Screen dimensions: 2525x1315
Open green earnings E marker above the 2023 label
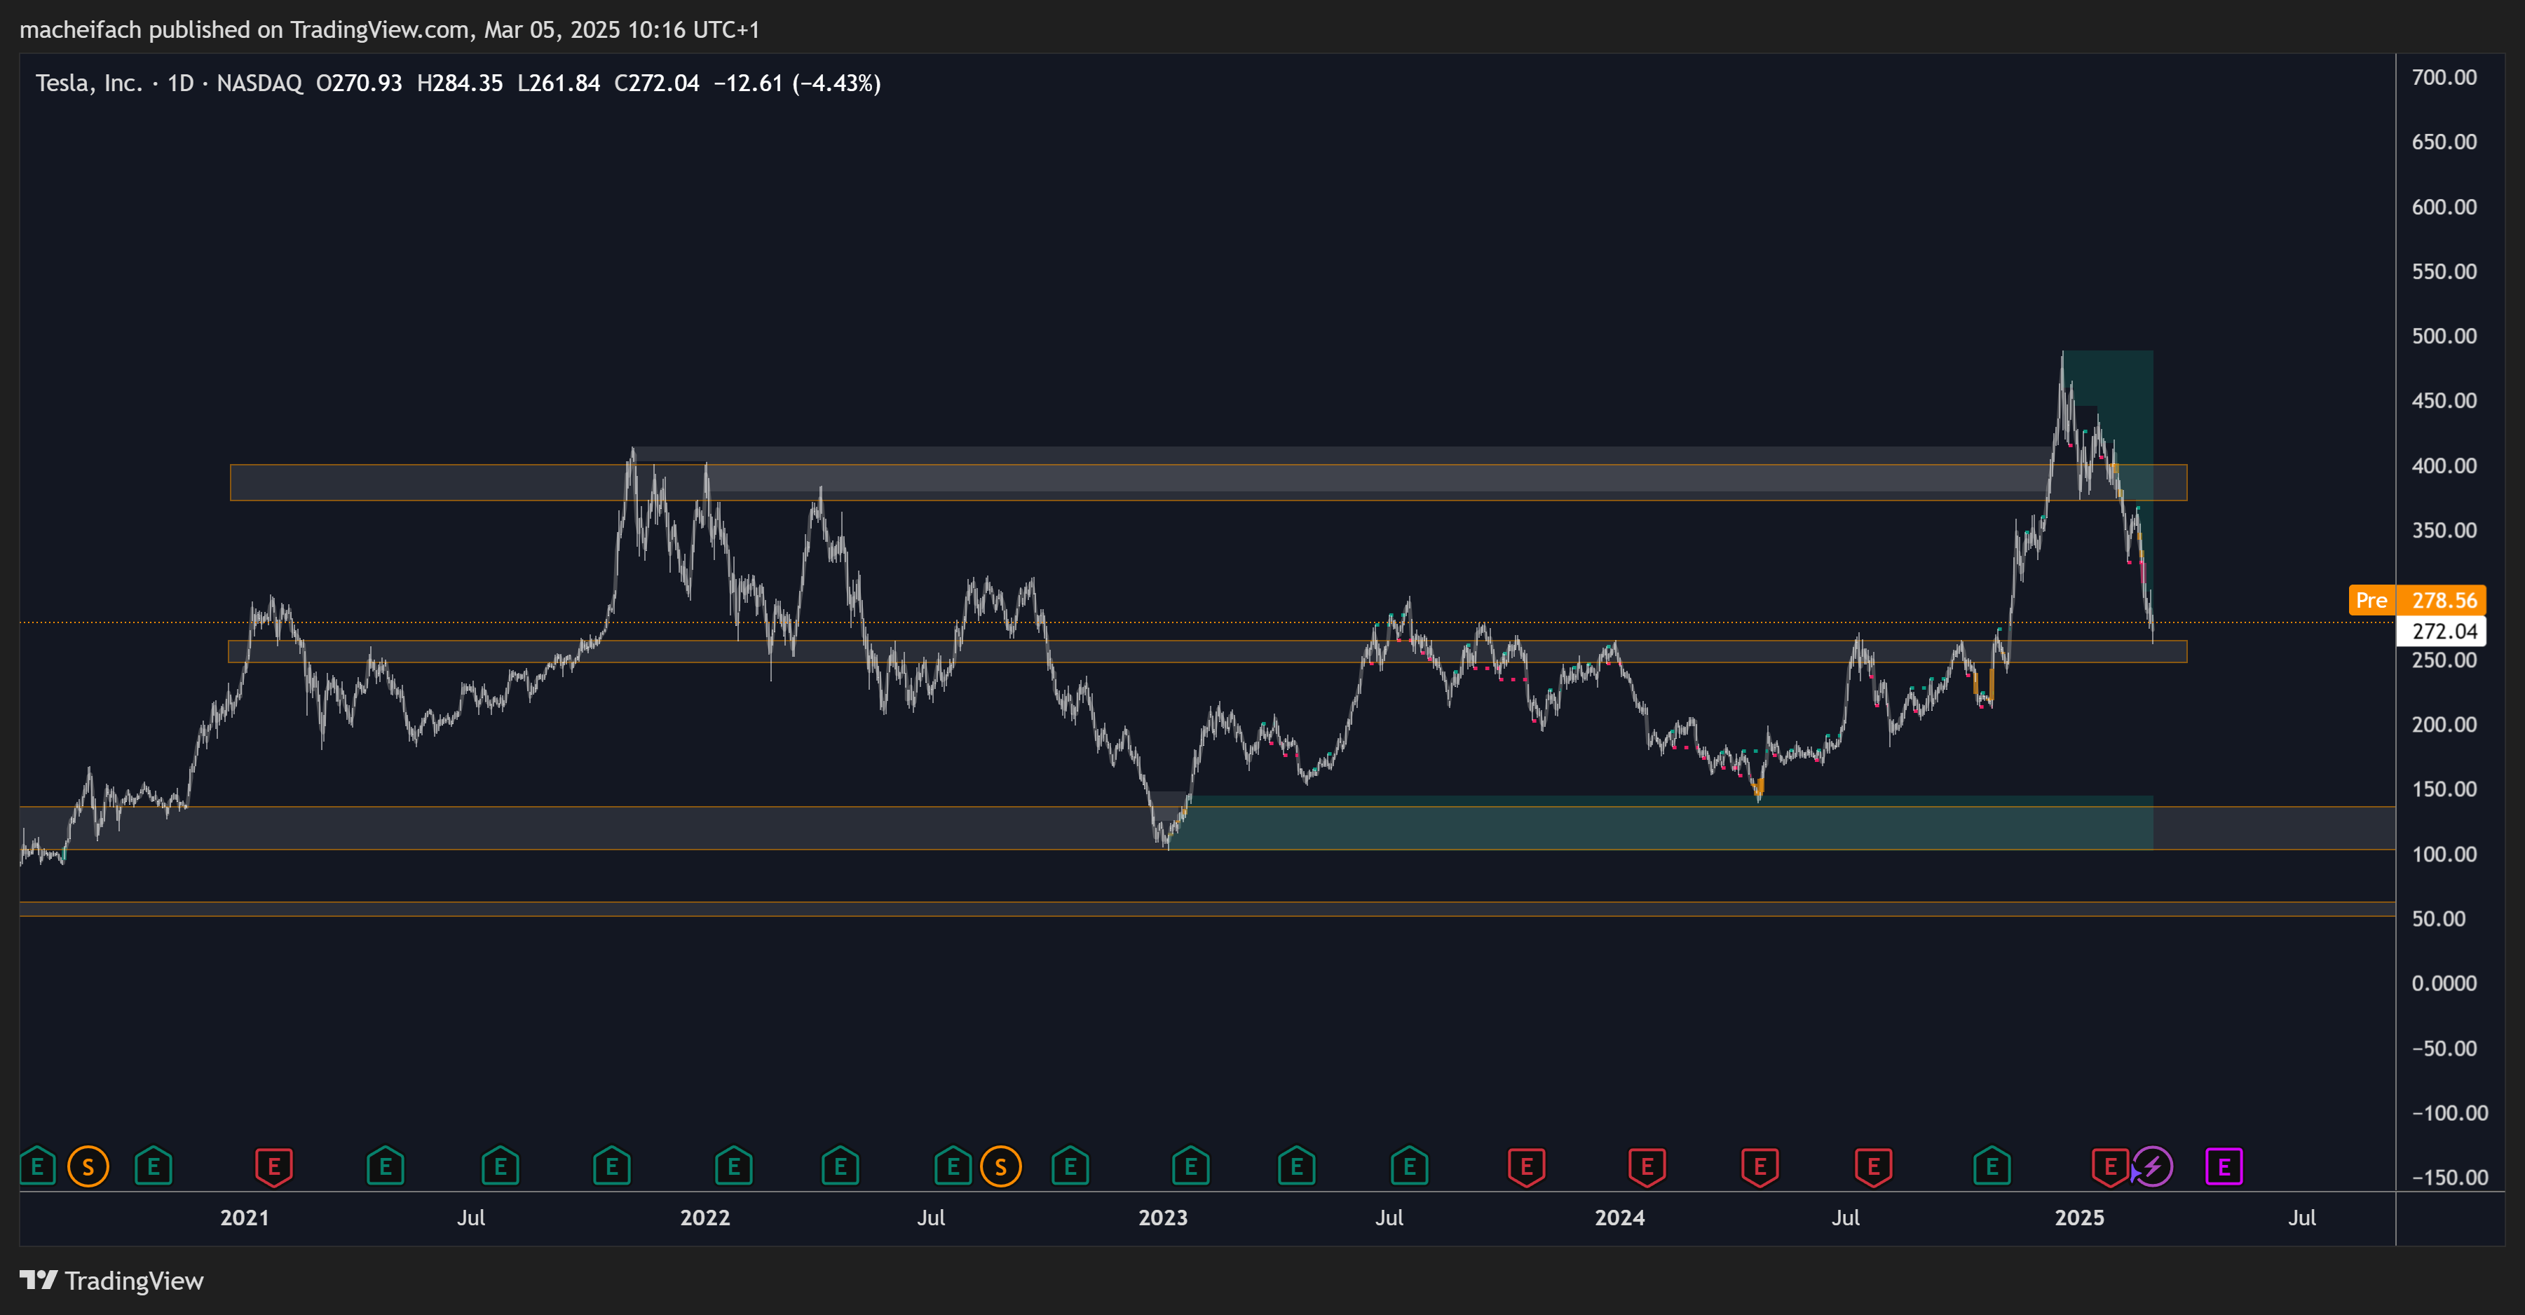click(x=1191, y=1166)
